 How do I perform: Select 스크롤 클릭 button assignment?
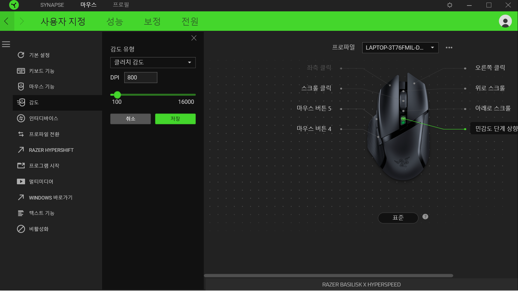[x=316, y=88]
